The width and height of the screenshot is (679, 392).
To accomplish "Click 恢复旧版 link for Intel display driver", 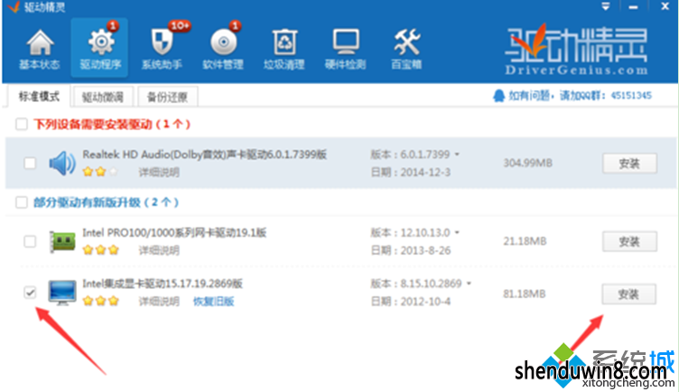I will pos(213,302).
